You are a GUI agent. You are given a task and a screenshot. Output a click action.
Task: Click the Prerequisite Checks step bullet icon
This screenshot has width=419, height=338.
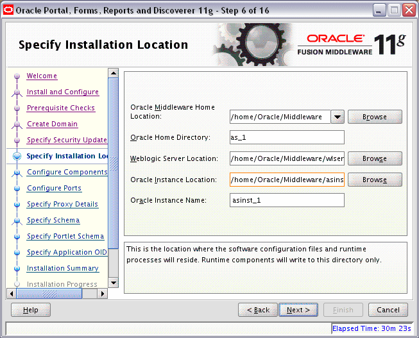[17, 108]
